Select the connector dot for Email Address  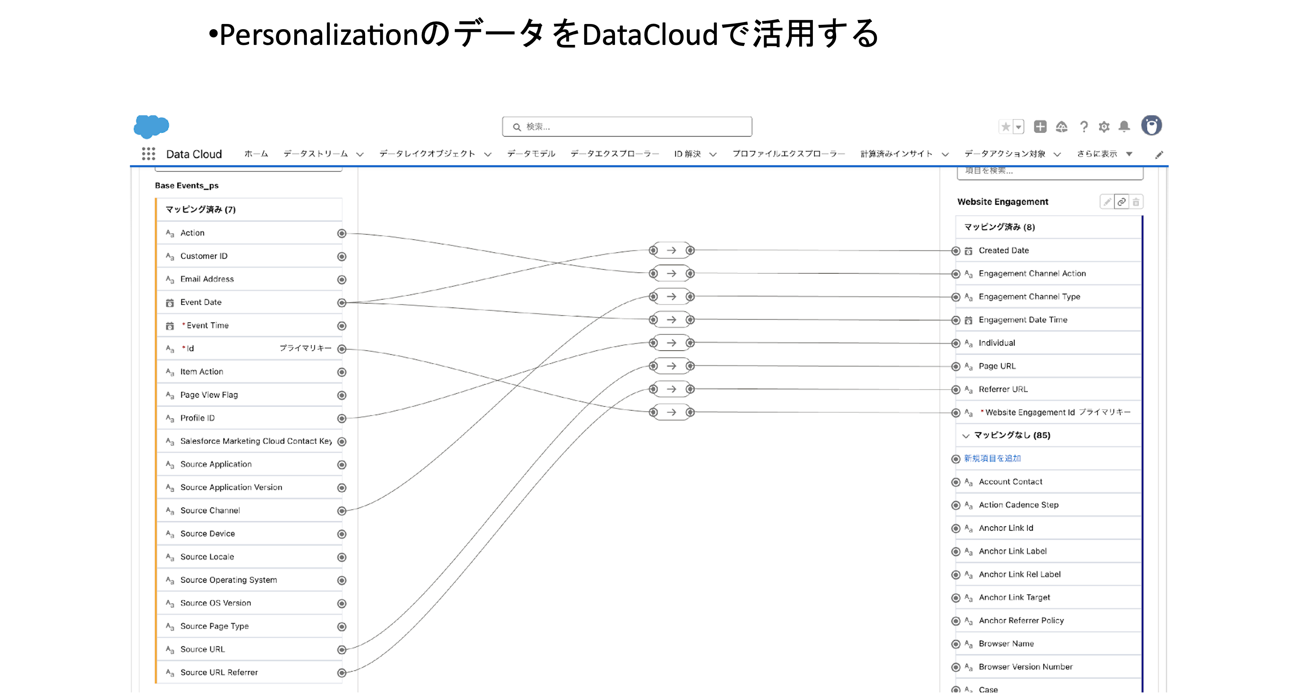342,280
